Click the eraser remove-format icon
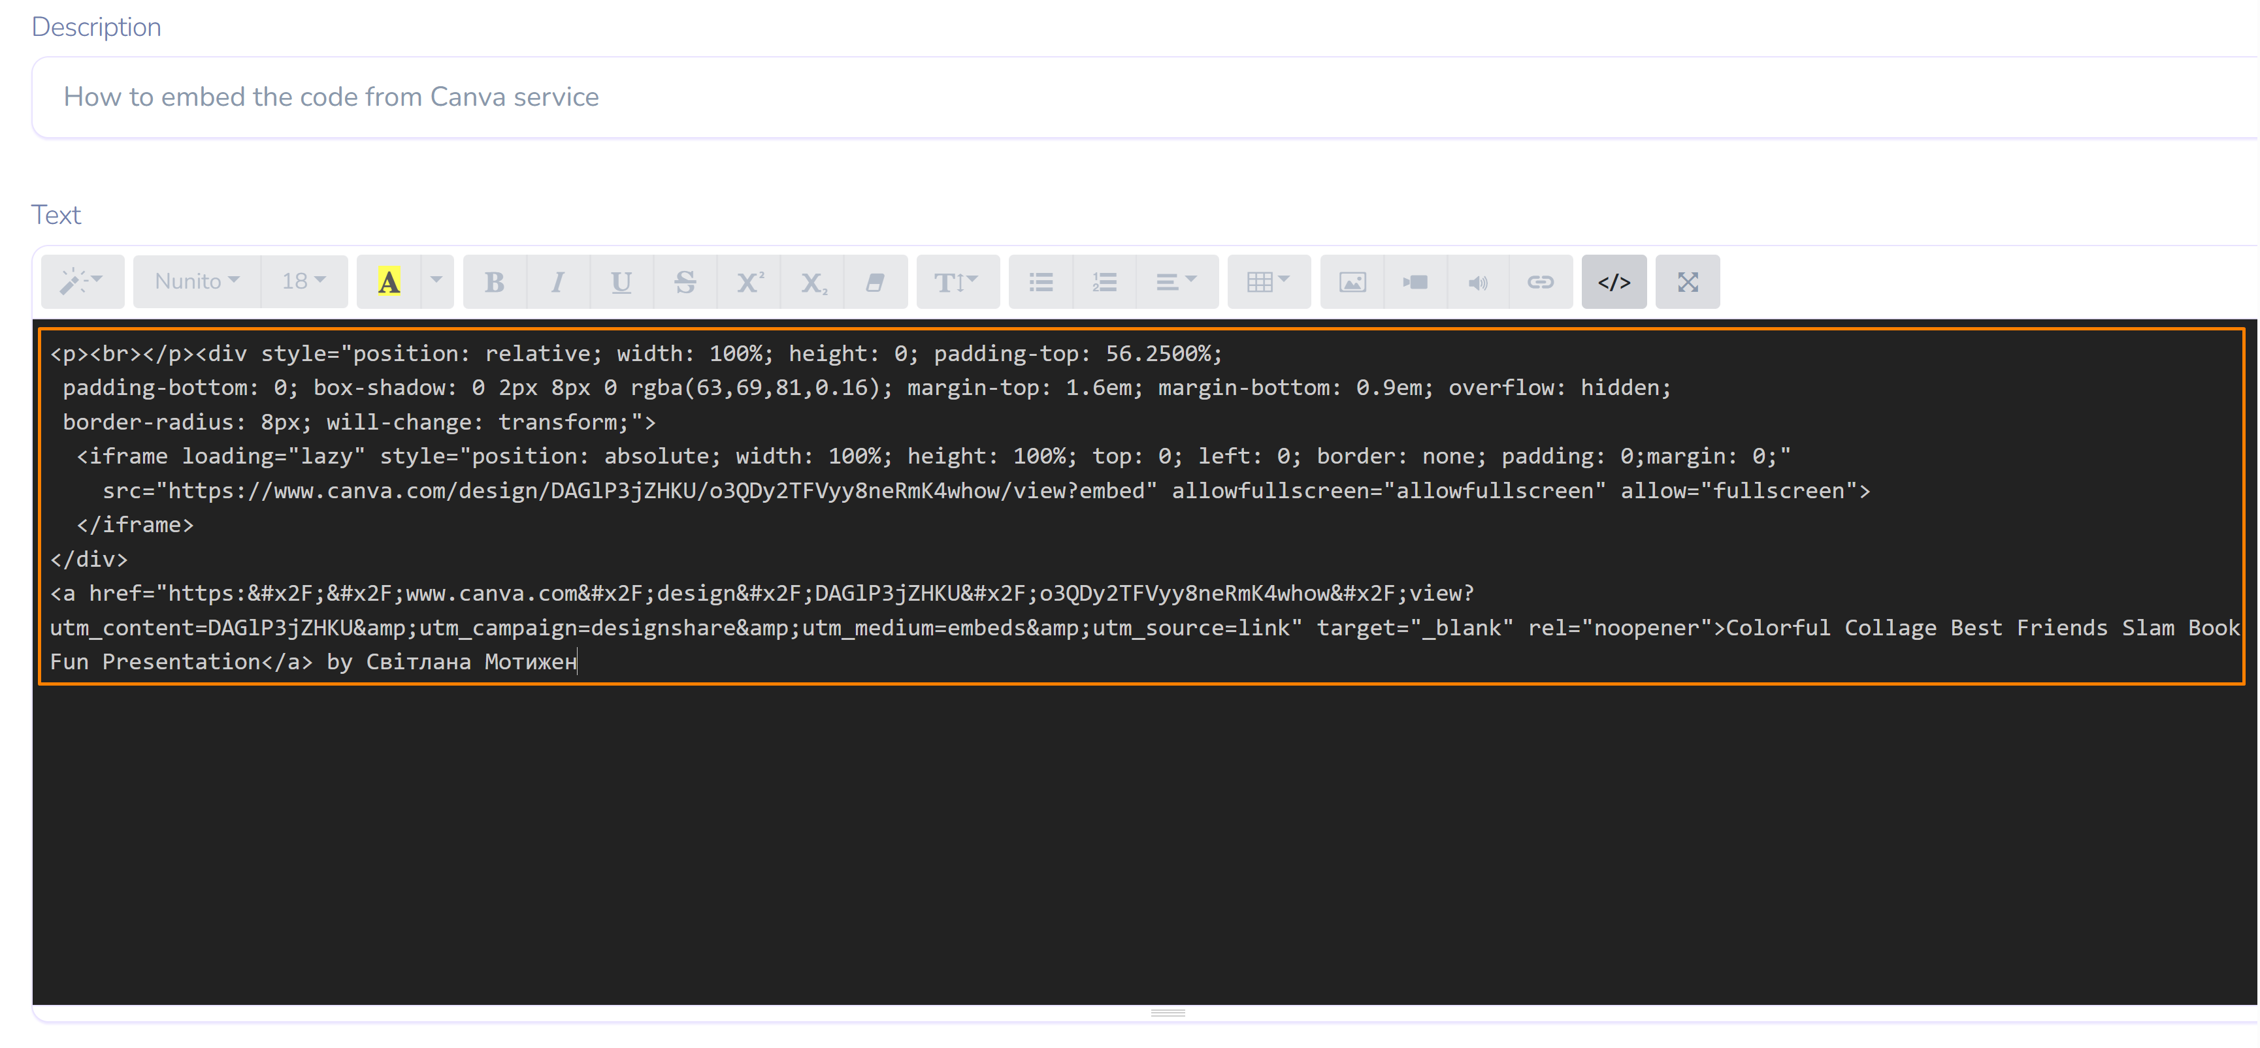This screenshot has width=2260, height=1048. click(876, 282)
